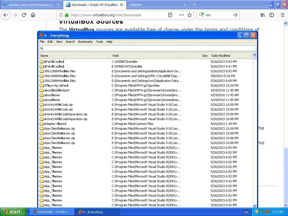Click the security shield tray icon
The height and width of the screenshot is (216, 288).
pyautogui.click(x=257, y=212)
